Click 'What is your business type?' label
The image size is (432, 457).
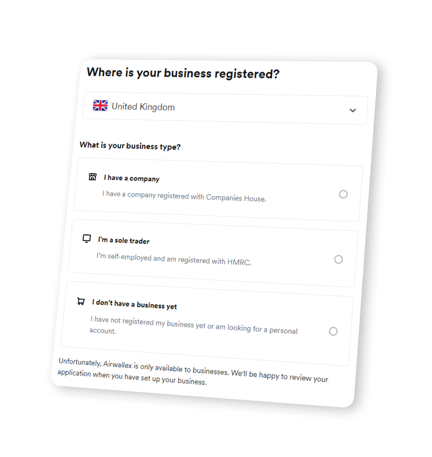[130, 146]
